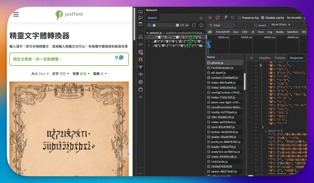Enable the Preserve log checkbox

click(239, 18)
